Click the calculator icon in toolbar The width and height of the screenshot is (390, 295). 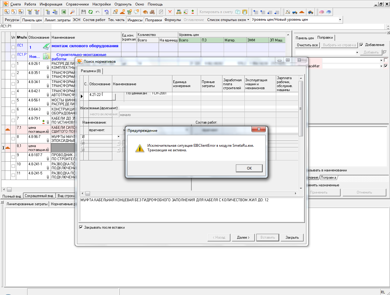179,12
